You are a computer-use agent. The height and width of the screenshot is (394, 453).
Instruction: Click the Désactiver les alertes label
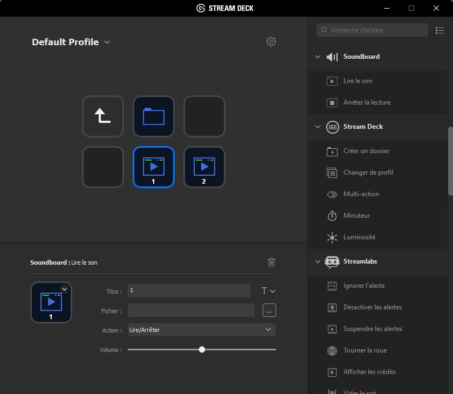pyautogui.click(x=373, y=307)
